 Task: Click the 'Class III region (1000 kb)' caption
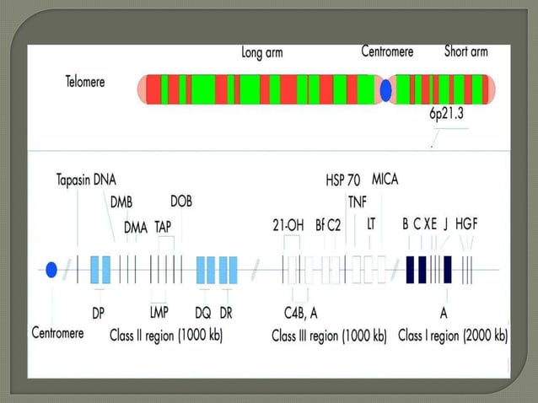click(329, 336)
